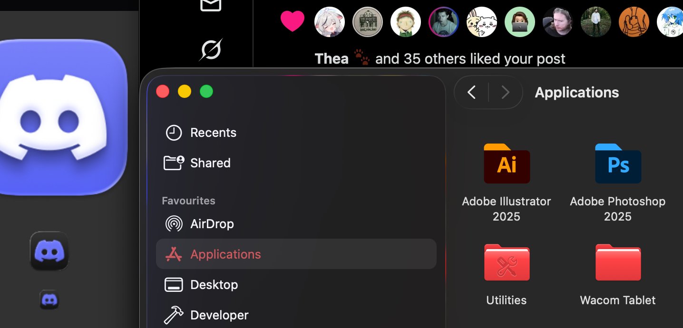Minimize Finder with the yellow button
The width and height of the screenshot is (683, 328).
pos(185,91)
